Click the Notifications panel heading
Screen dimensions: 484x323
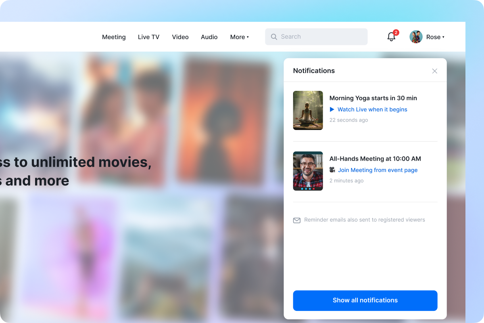click(314, 71)
